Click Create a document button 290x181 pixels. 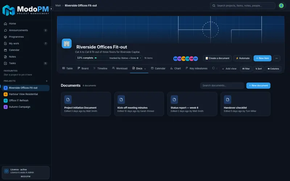click(217, 58)
